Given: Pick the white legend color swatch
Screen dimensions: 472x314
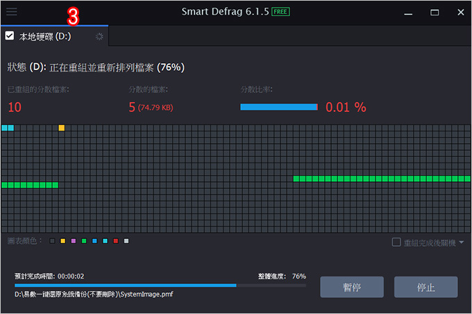Looking at the screenshot, I should pyautogui.click(x=126, y=241).
